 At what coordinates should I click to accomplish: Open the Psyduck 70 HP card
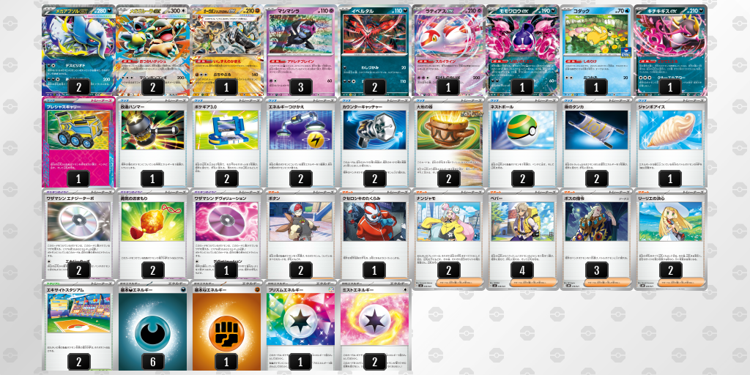[596, 51]
